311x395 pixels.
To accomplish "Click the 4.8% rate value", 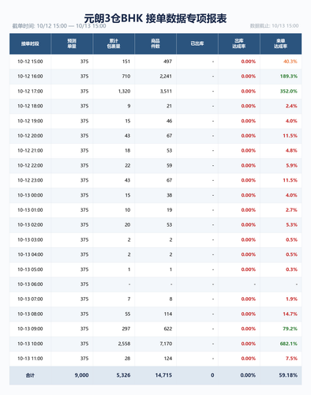I will point(291,151).
